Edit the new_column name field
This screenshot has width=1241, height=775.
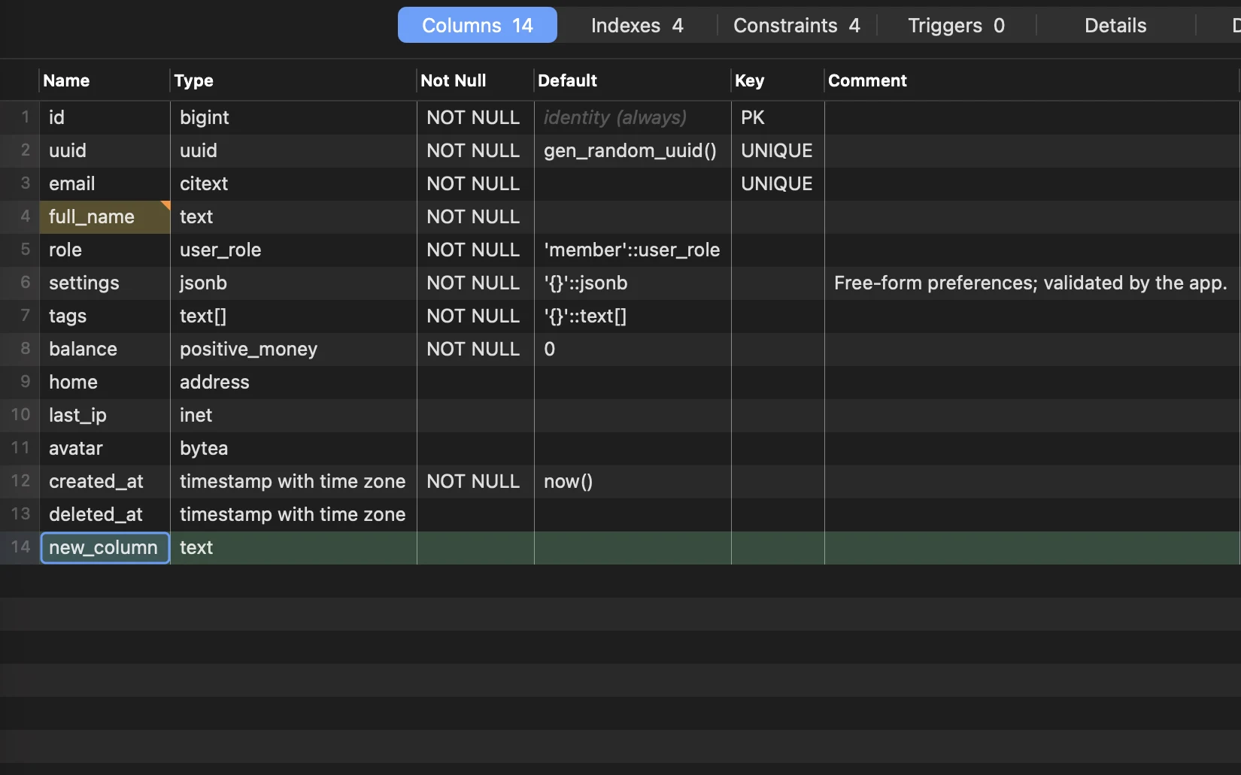click(x=105, y=547)
